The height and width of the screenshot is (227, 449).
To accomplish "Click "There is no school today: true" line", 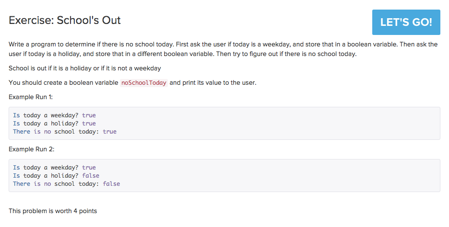I will coord(64,132).
